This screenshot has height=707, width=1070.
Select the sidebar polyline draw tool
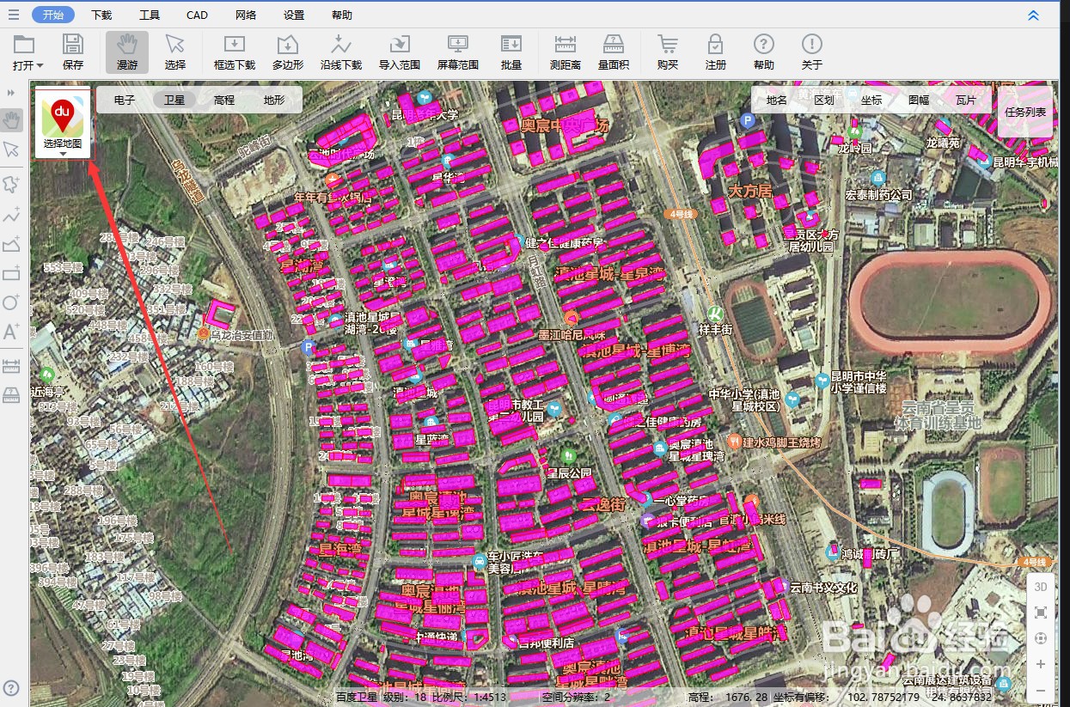tap(12, 214)
